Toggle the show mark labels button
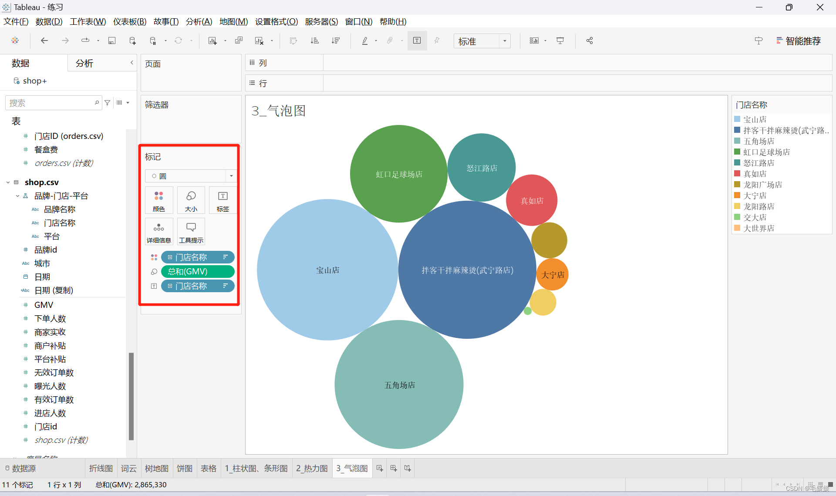The width and height of the screenshot is (836, 496). (x=417, y=40)
